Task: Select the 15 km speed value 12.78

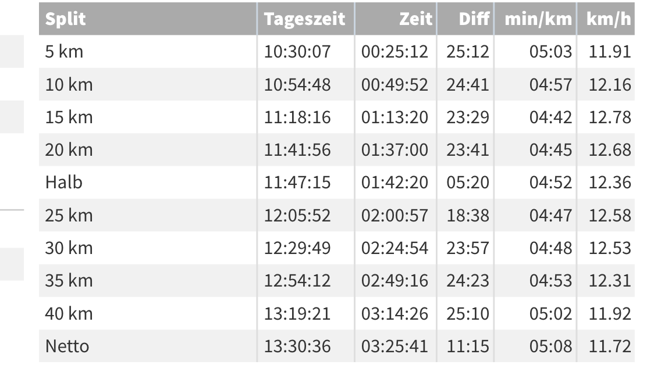Action: pos(609,117)
